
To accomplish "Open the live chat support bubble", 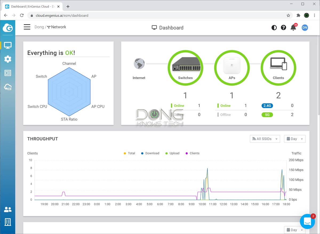I will (307, 221).
